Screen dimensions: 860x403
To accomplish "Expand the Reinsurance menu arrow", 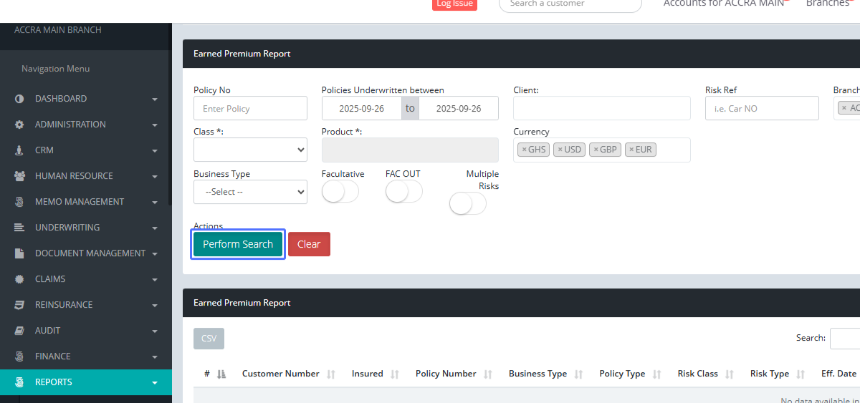I will pyautogui.click(x=155, y=306).
